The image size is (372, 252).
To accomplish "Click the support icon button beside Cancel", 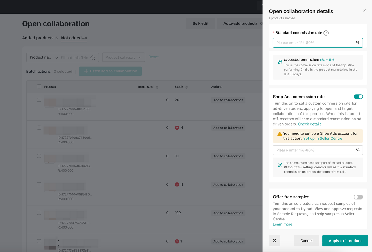I will click(x=274, y=241).
